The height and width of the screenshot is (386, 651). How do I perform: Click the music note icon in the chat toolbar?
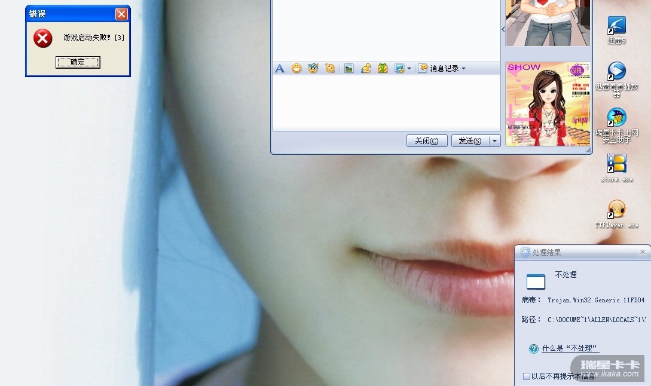366,69
